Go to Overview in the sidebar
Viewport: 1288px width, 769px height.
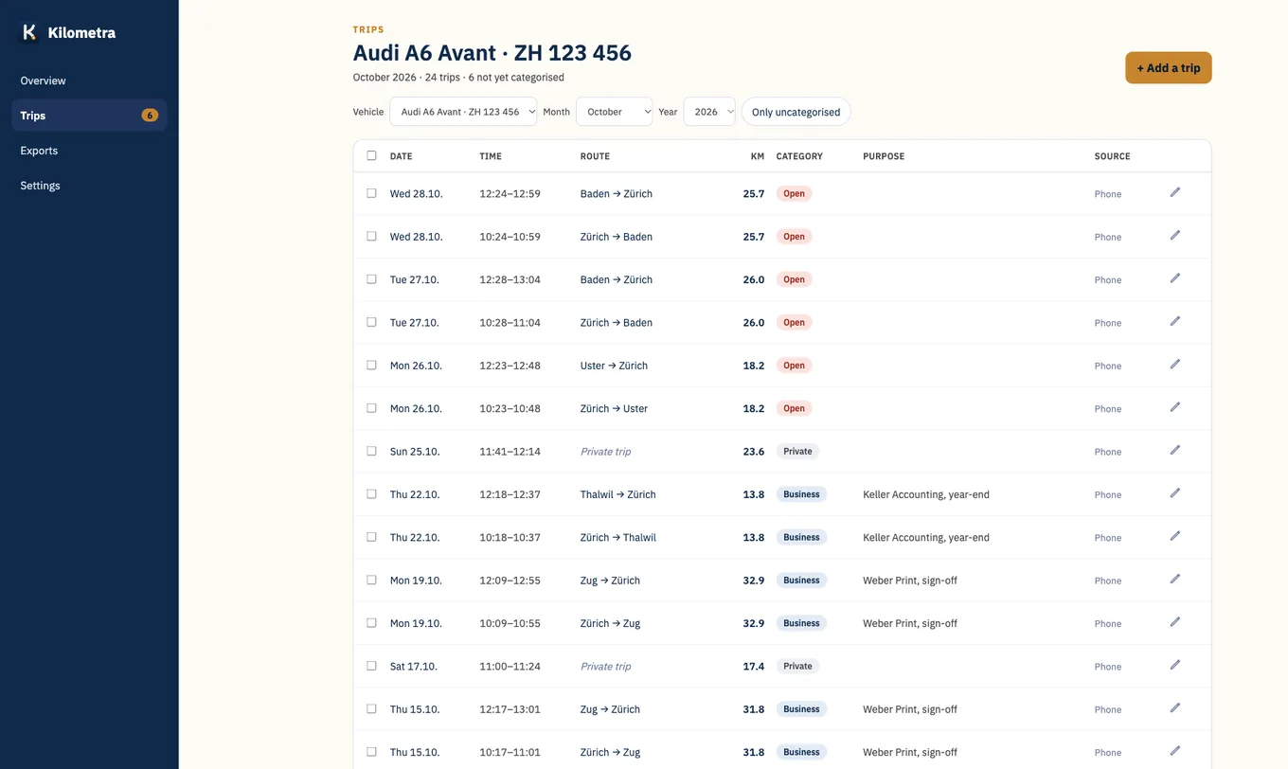click(89, 80)
